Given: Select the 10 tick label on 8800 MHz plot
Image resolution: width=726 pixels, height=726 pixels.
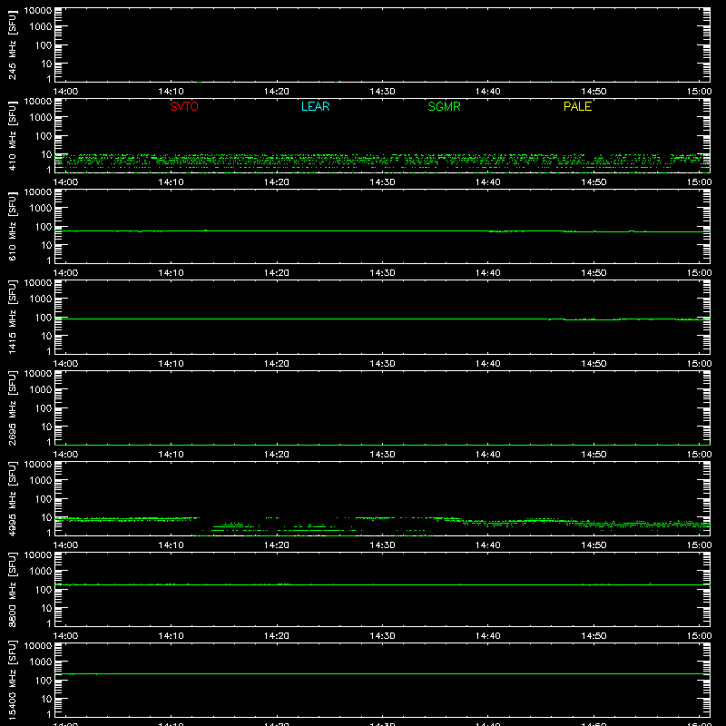Looking at the screenshot, I should (x=46, y=608).
